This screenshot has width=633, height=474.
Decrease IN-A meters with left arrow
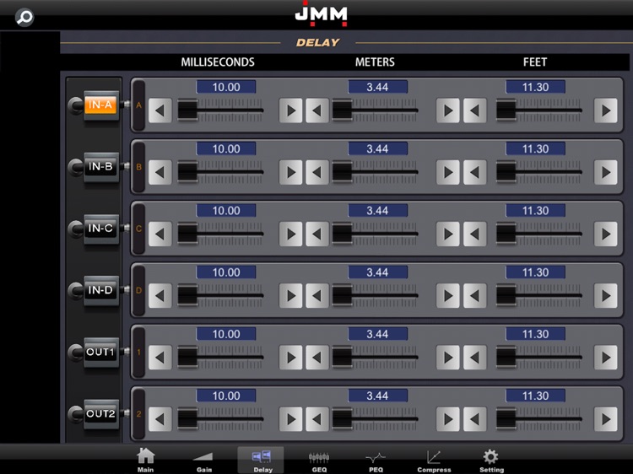[317, 110]
